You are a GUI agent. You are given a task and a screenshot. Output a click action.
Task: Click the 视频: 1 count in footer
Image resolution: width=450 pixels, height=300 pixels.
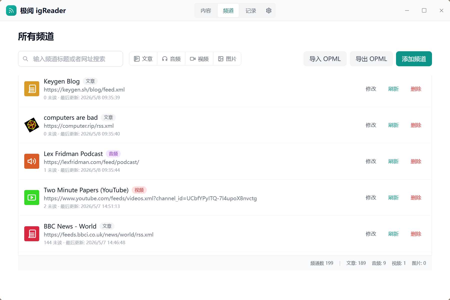click(399, 263)
